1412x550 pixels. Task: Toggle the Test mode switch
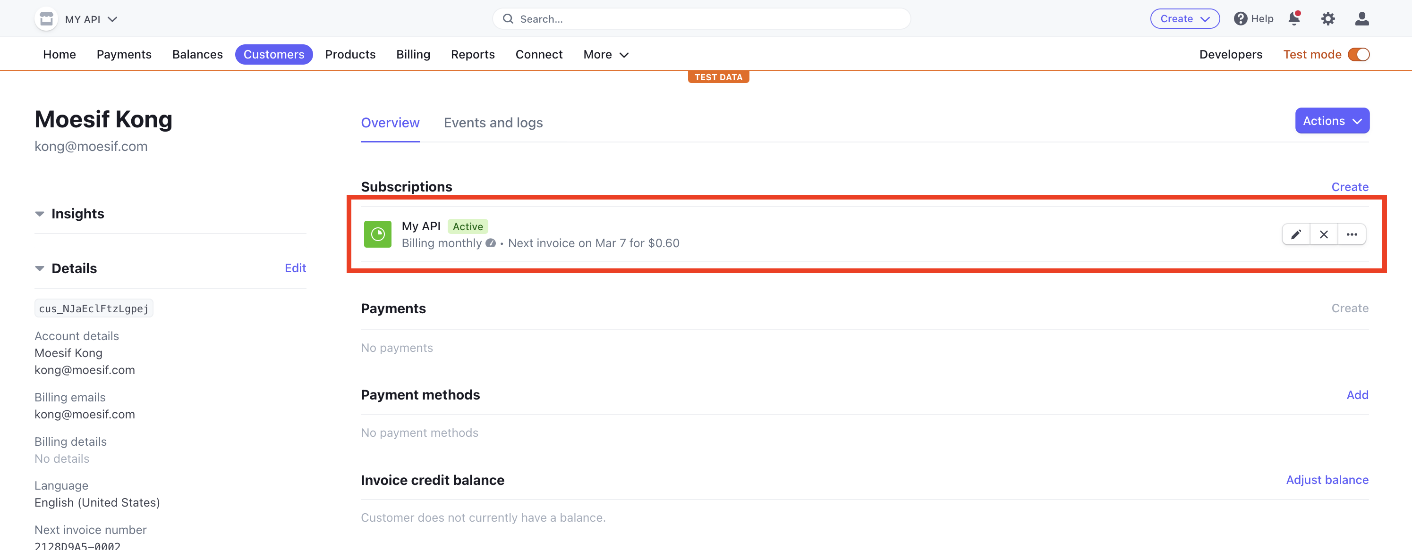coord(1358,54)
